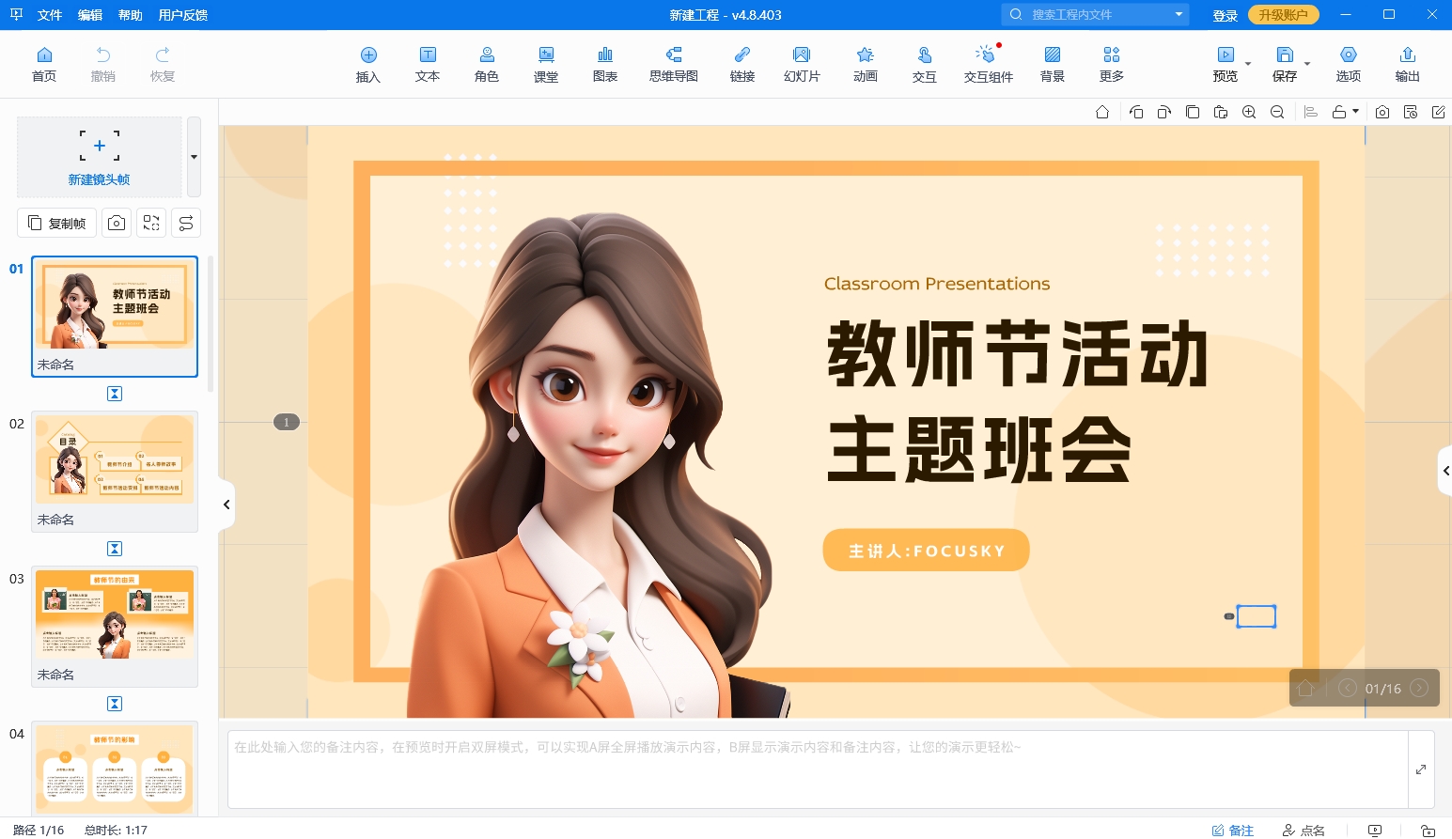This screenshot has width=1452, height=839.
Task: Open 交互组件 interactive components
Action: (989, 65)
